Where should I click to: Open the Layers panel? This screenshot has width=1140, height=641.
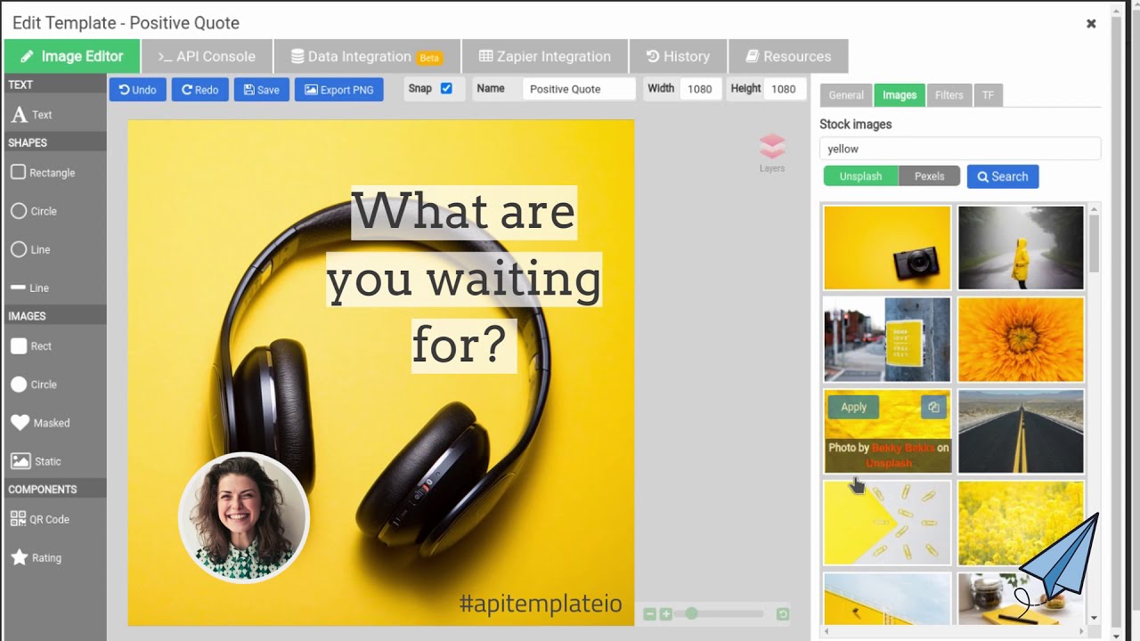[x=772, y=152]
